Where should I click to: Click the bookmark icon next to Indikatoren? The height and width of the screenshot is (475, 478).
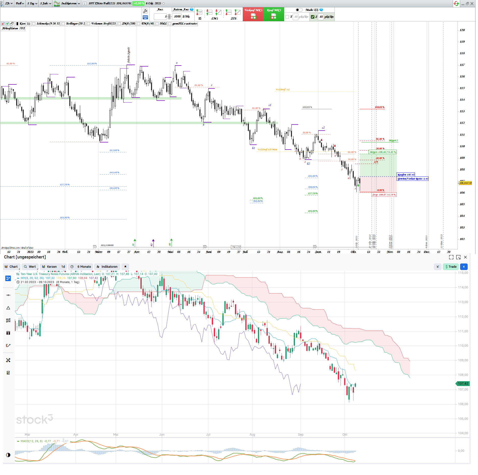click(125, 266)
